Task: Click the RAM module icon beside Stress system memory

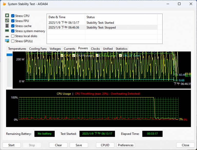Action: [7, 31]
